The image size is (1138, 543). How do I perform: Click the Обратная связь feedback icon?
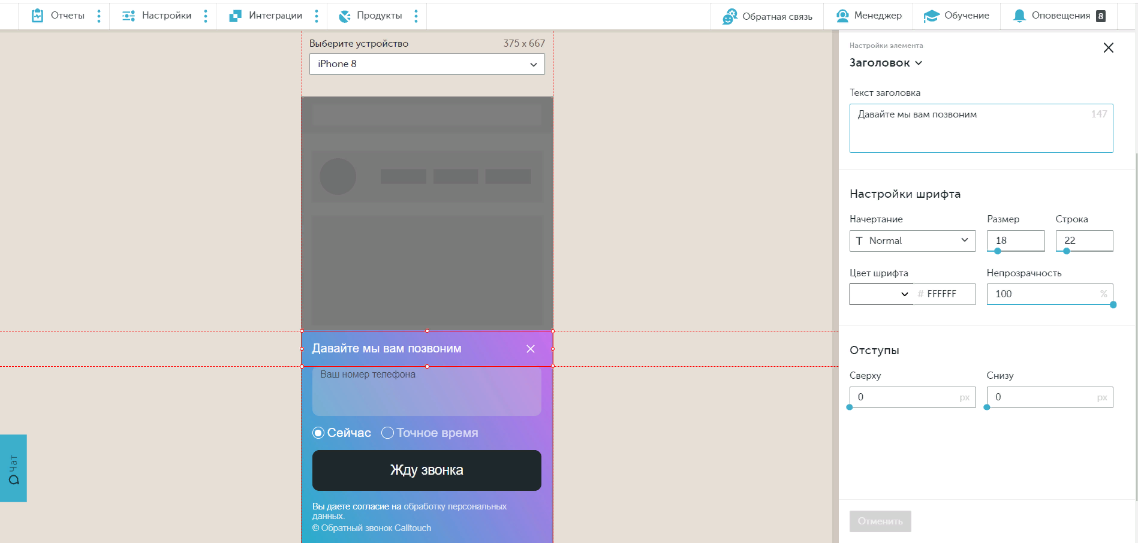coord(730,16)
